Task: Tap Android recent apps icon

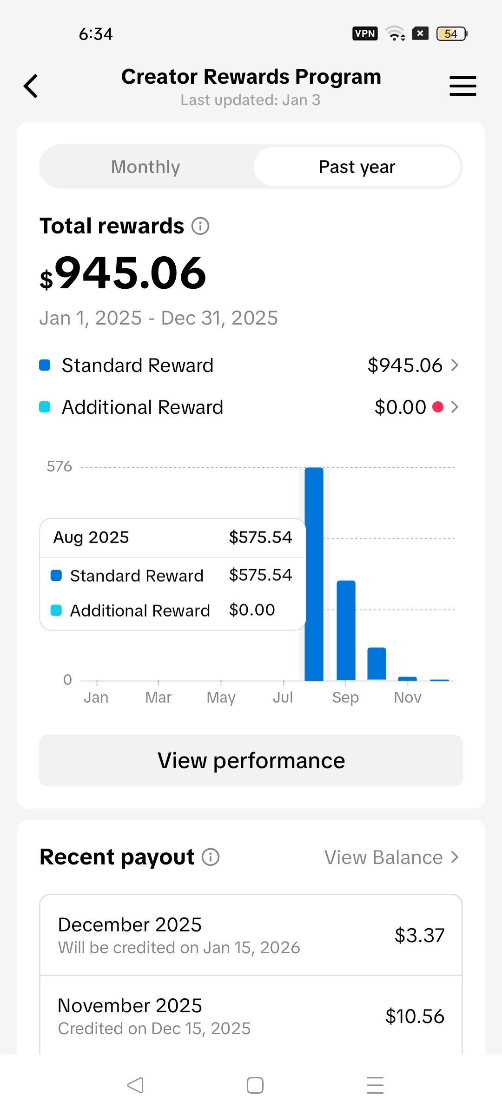Action: click(375, 1085)
